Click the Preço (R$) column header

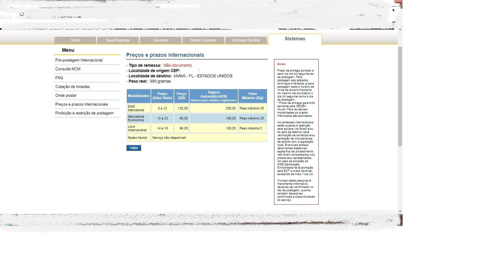tap(182, 96)
